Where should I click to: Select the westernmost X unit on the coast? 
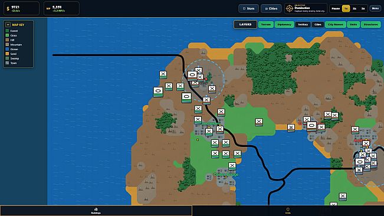click(x=163, y=74)
